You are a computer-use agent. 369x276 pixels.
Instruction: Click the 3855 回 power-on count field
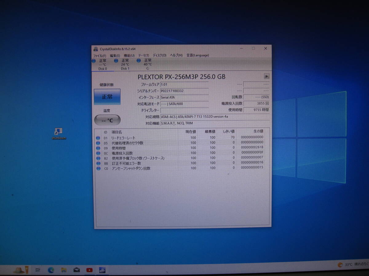(x=256, y=104)
